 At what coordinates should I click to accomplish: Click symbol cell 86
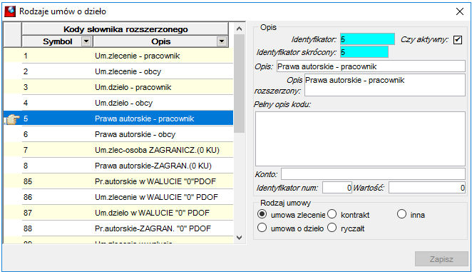[x=57, y=197]
